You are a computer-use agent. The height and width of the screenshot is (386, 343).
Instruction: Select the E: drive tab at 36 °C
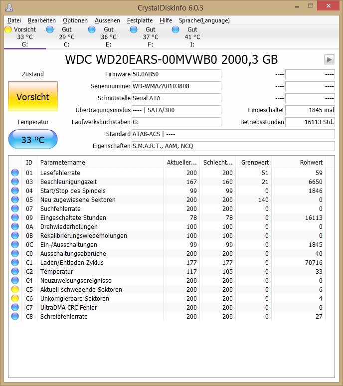pos(109,37)
